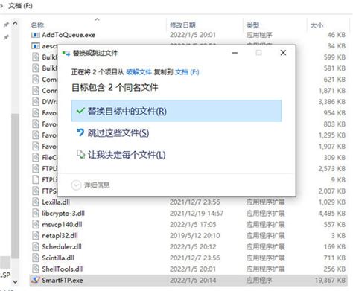
Task: Select the msvcp140.dll file icon
Action: tap(36, 224)
